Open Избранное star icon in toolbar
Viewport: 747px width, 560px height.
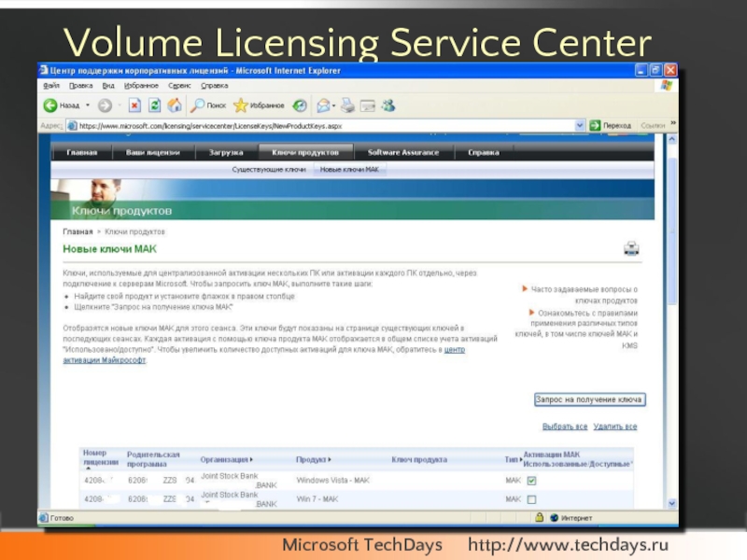pos(241,105)
